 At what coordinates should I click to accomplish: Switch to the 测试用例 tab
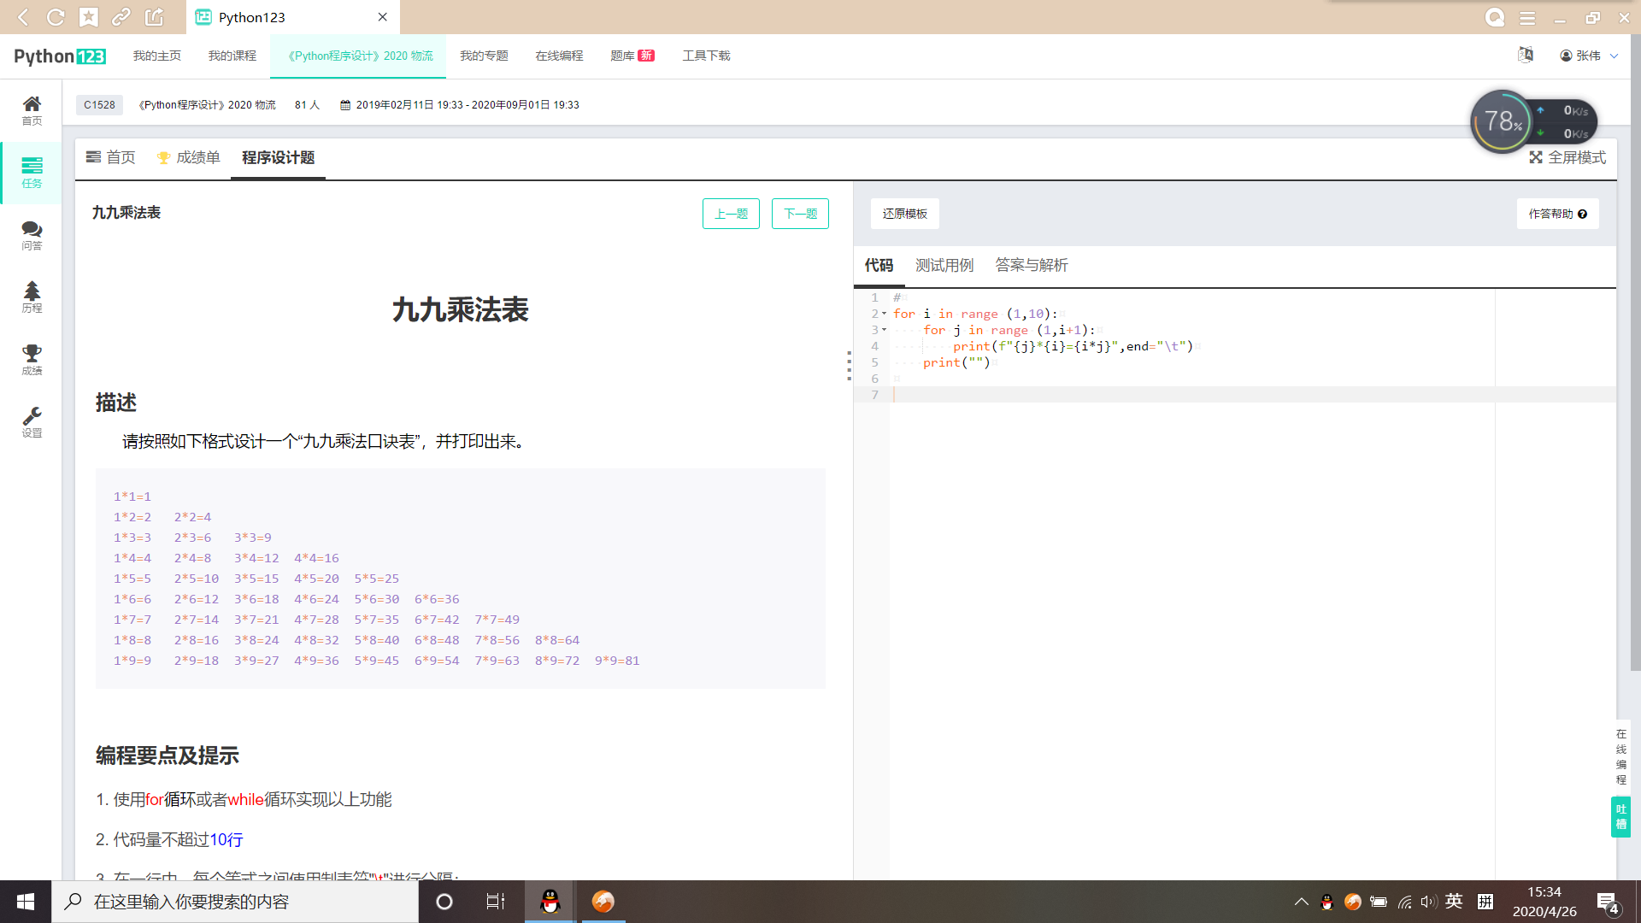tap(944, 265)
